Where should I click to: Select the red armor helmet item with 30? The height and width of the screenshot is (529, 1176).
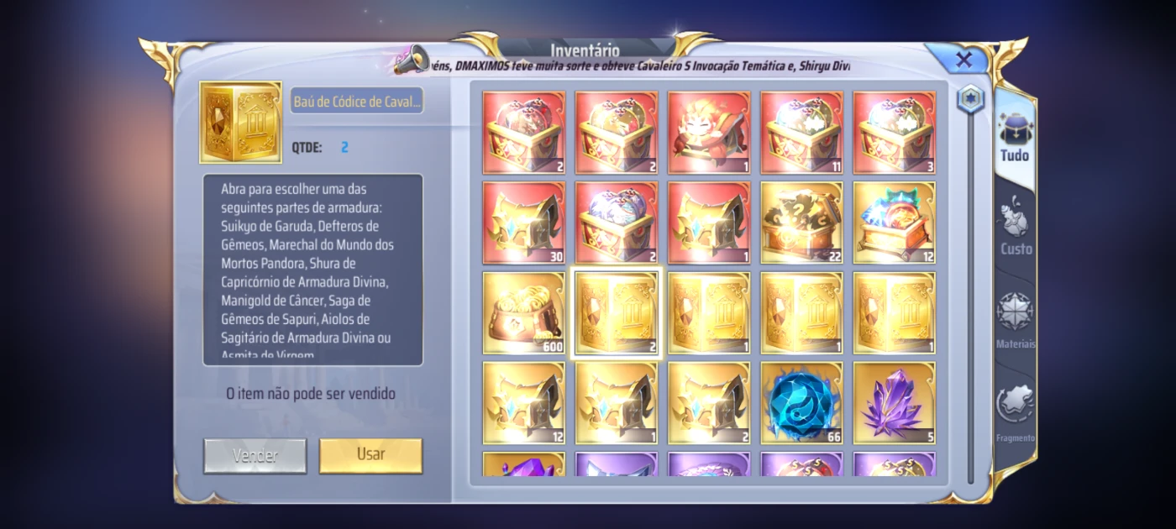pos(524,223)
